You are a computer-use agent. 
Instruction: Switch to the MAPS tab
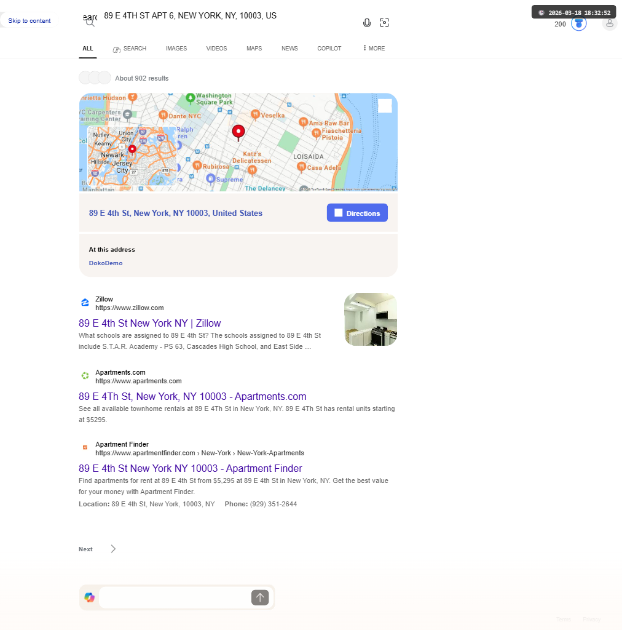[x=254, y=48]
